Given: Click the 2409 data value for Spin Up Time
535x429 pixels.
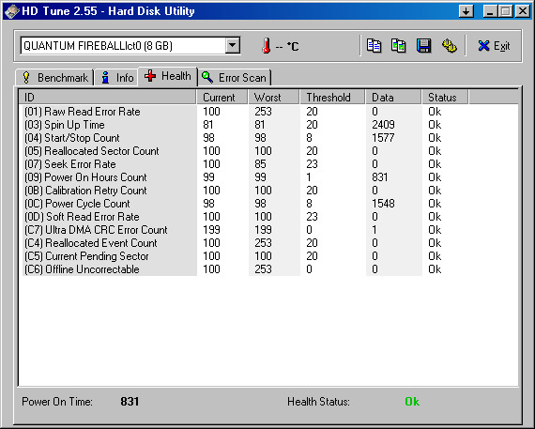Looking at the screenshot, I should coord(383,125).
